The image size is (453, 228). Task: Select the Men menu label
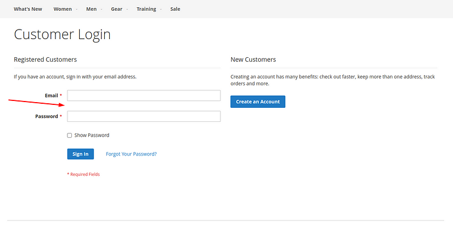tap(91, 9)
